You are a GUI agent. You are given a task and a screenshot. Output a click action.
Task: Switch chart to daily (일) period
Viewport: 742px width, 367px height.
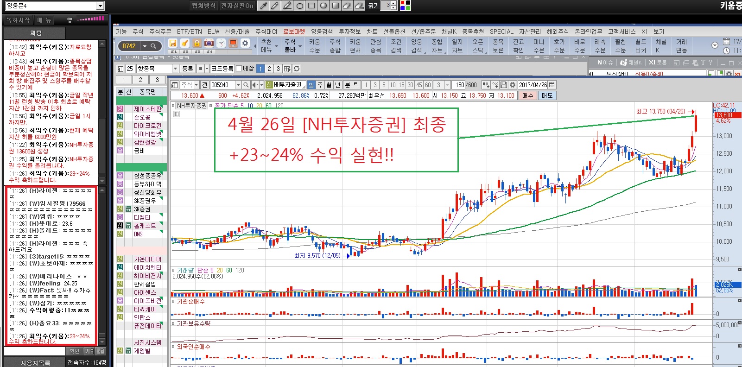[x=311, y=85]
